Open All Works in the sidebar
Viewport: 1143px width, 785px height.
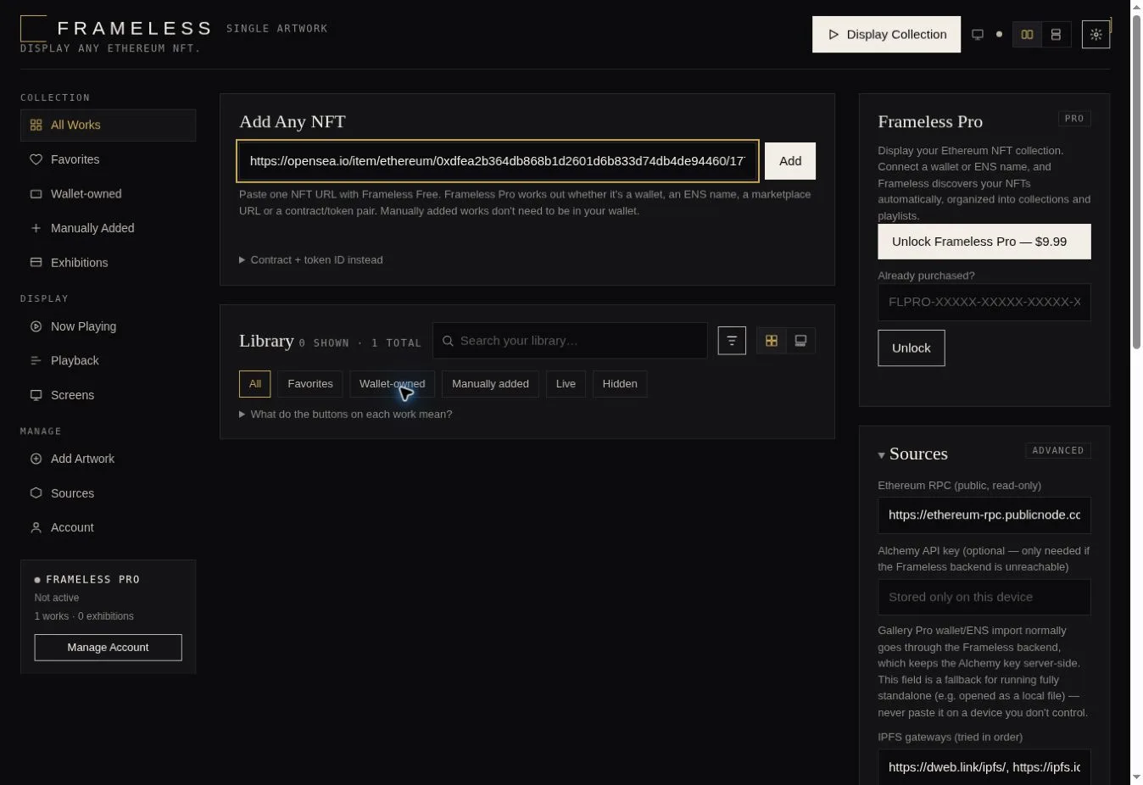[x=108, y=125]
